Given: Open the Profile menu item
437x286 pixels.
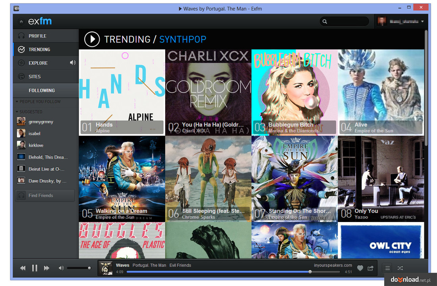Looking at the screenshot, I should tap(46, 36).
